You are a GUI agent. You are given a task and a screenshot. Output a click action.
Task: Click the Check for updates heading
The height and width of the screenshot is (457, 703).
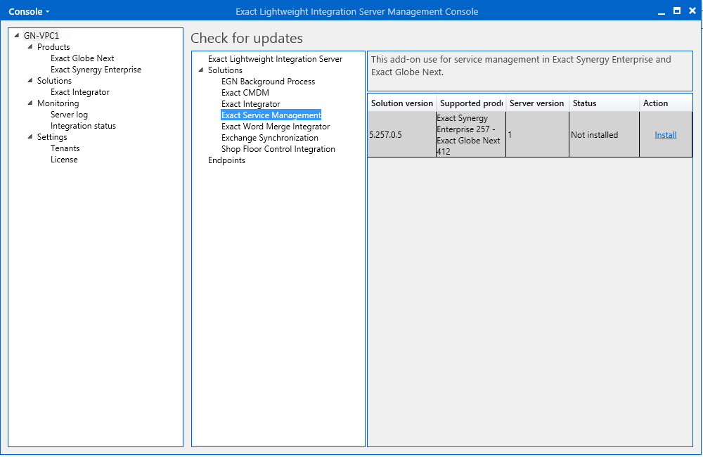pos(247,38)
